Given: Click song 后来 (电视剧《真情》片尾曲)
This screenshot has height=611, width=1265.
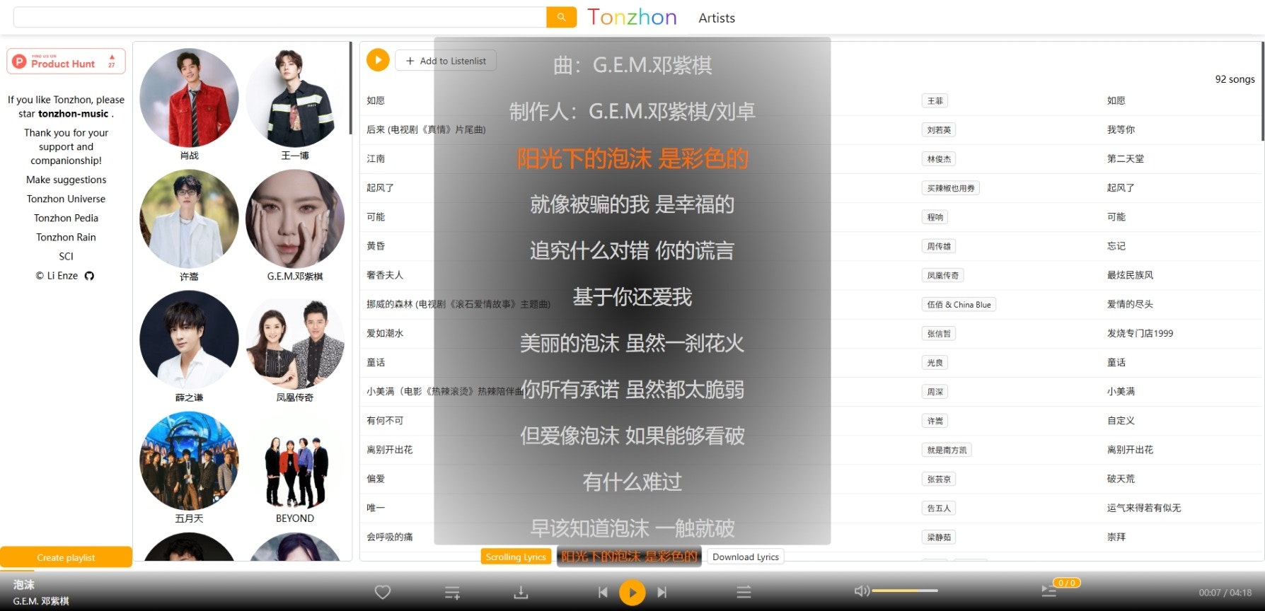Looking at the screenshot, I should coord(426,129).
